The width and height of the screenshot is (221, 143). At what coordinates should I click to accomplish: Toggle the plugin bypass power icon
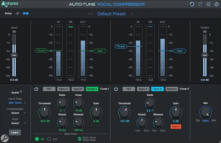coord(216,4)
